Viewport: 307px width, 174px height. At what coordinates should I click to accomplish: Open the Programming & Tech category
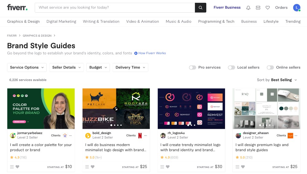coord(216,22)
